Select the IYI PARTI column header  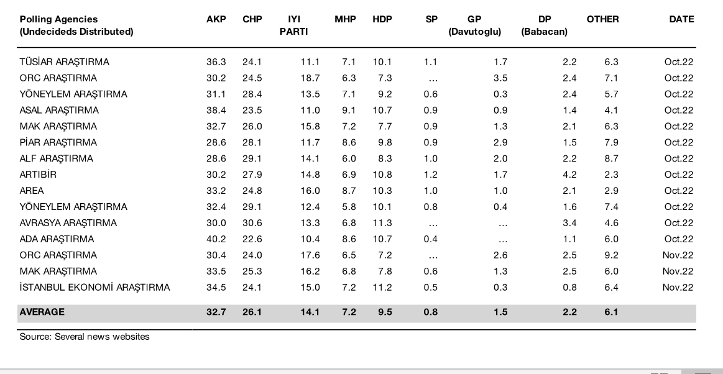[x=294, y=25]
